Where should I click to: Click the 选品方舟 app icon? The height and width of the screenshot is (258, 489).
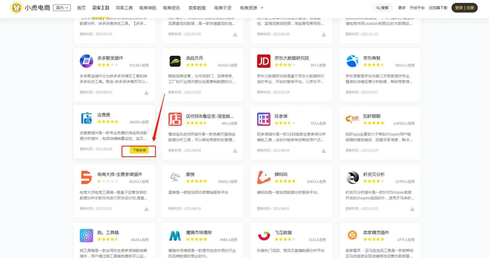point(175,61)
